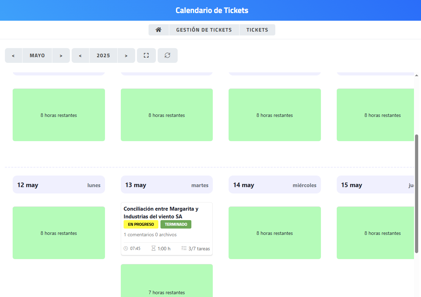Viewport: 421px width, 297px height.
Task: Toggle fullscreen view with the expand icon
Action: 146,55
